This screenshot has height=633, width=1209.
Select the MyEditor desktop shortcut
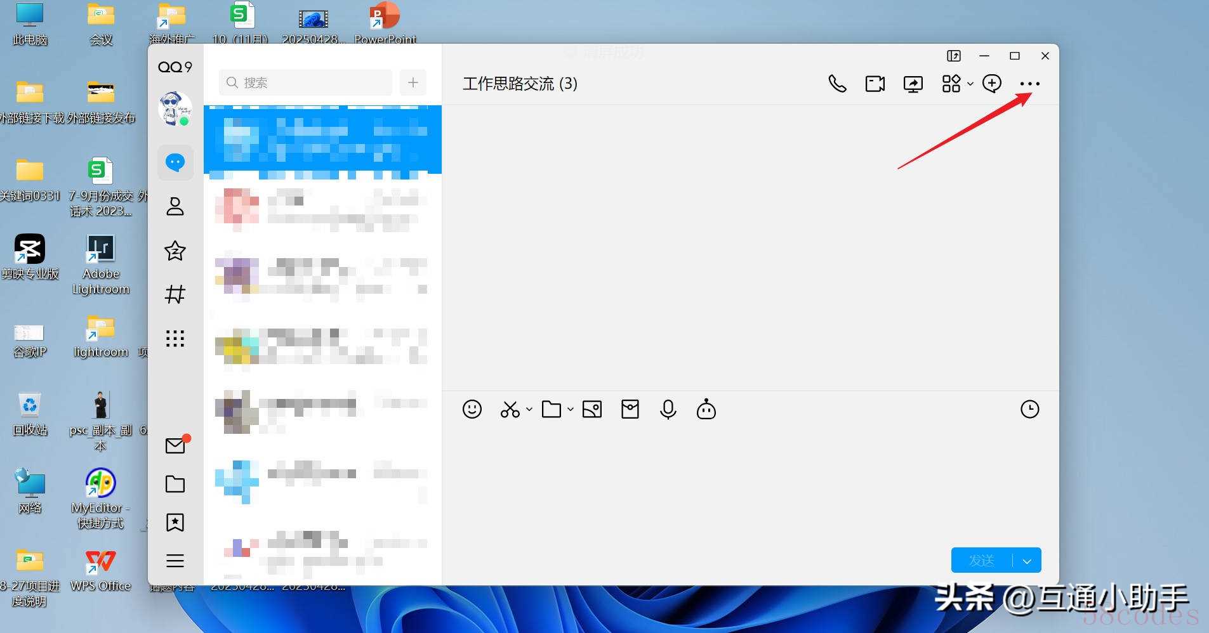tap(100, 499)
